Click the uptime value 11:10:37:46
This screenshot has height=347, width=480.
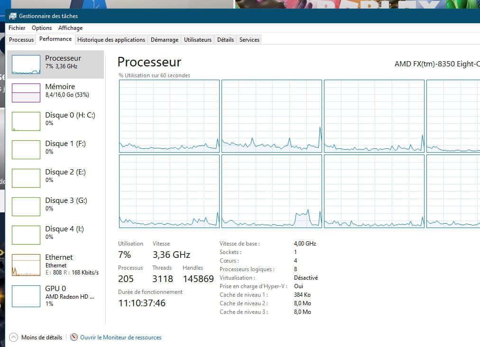click(142, 303)
